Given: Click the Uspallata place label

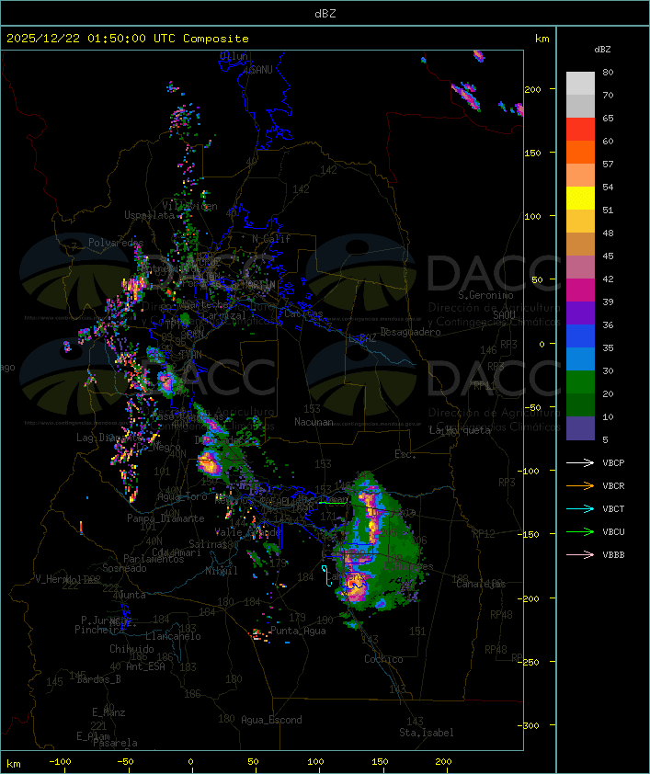Looking at the screenshot, I should coord(149,215).
